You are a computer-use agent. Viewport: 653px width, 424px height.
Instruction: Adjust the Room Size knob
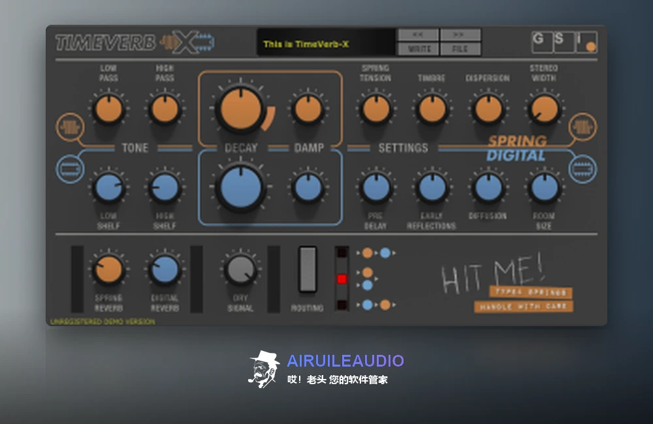click(545, 188)
